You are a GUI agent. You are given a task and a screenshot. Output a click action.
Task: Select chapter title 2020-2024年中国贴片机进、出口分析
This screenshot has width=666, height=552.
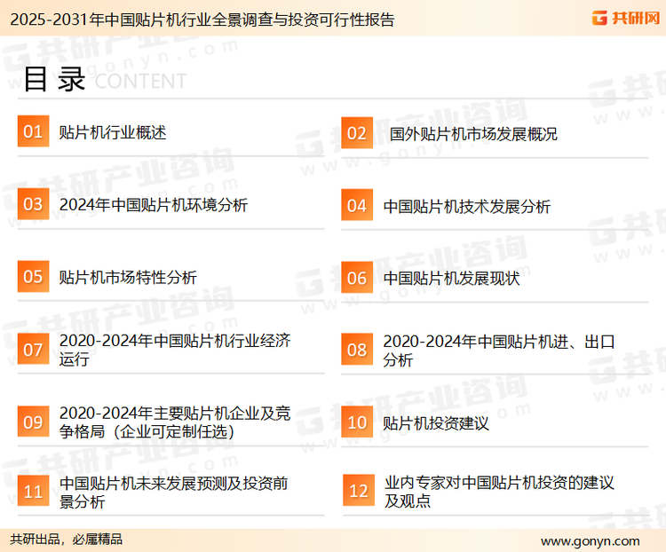(x=499, y=351)
